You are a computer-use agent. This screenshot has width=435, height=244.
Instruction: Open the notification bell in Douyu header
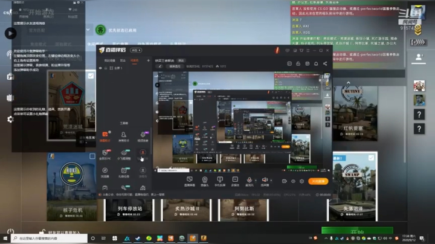[x=316, y=64]
